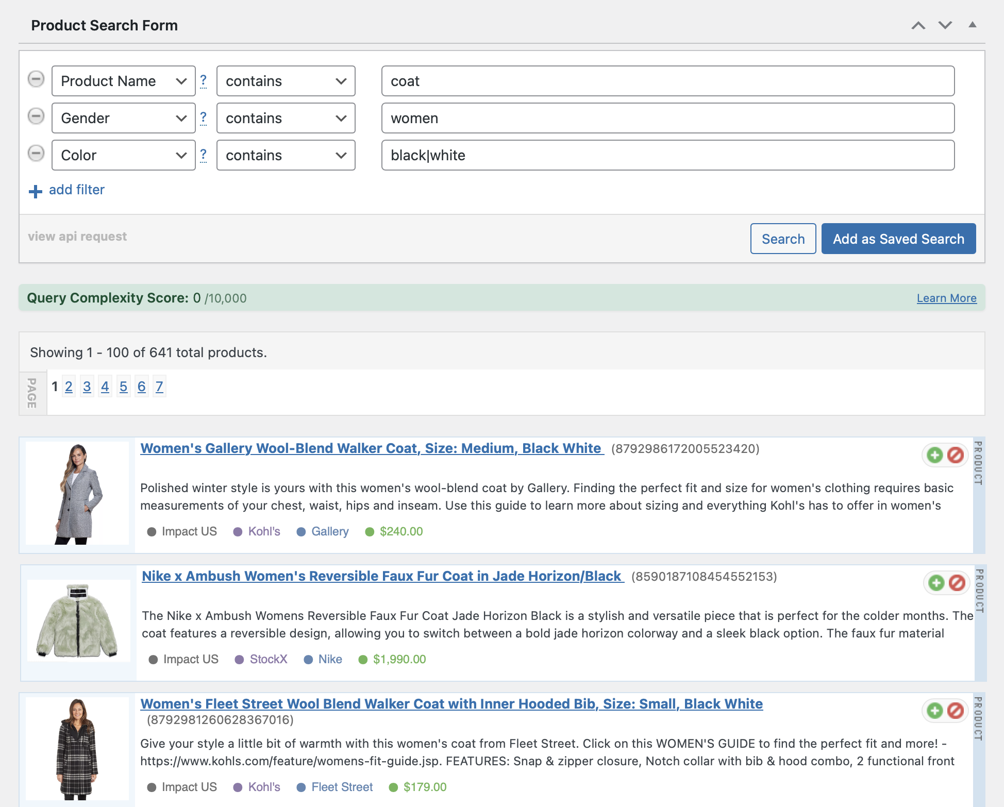Open the Product Name field dropdown
Screen dimensions: 1004x807
point(123,81)
